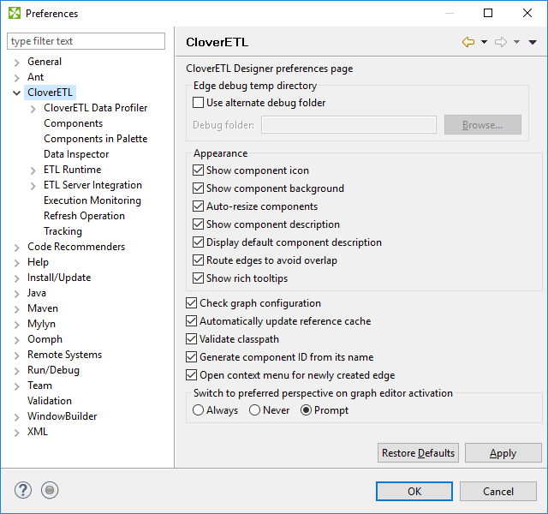Viewport: 548px width, 514px height.
Task: Click the Restore Defaults button
Action: pyautogui.click(x=418, y=453)
